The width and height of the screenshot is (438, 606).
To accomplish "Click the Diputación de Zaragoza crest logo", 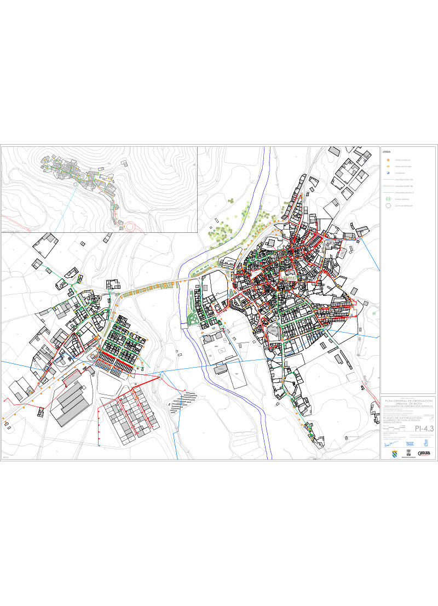I will click(408, 453).
